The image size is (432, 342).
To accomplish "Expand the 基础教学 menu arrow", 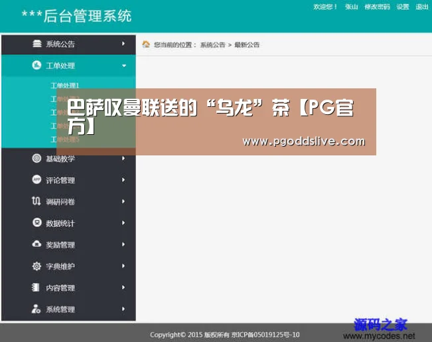I will [123, 158].
